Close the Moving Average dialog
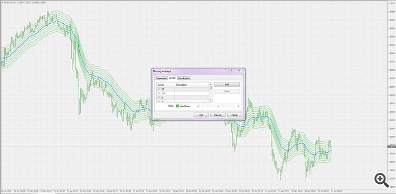The height and width of the screenshot is (194, 396). click(x=239, y=71)
